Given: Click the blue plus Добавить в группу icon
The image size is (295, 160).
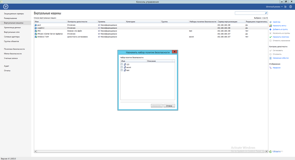Looking at the screenshot, I should point(270,29).
